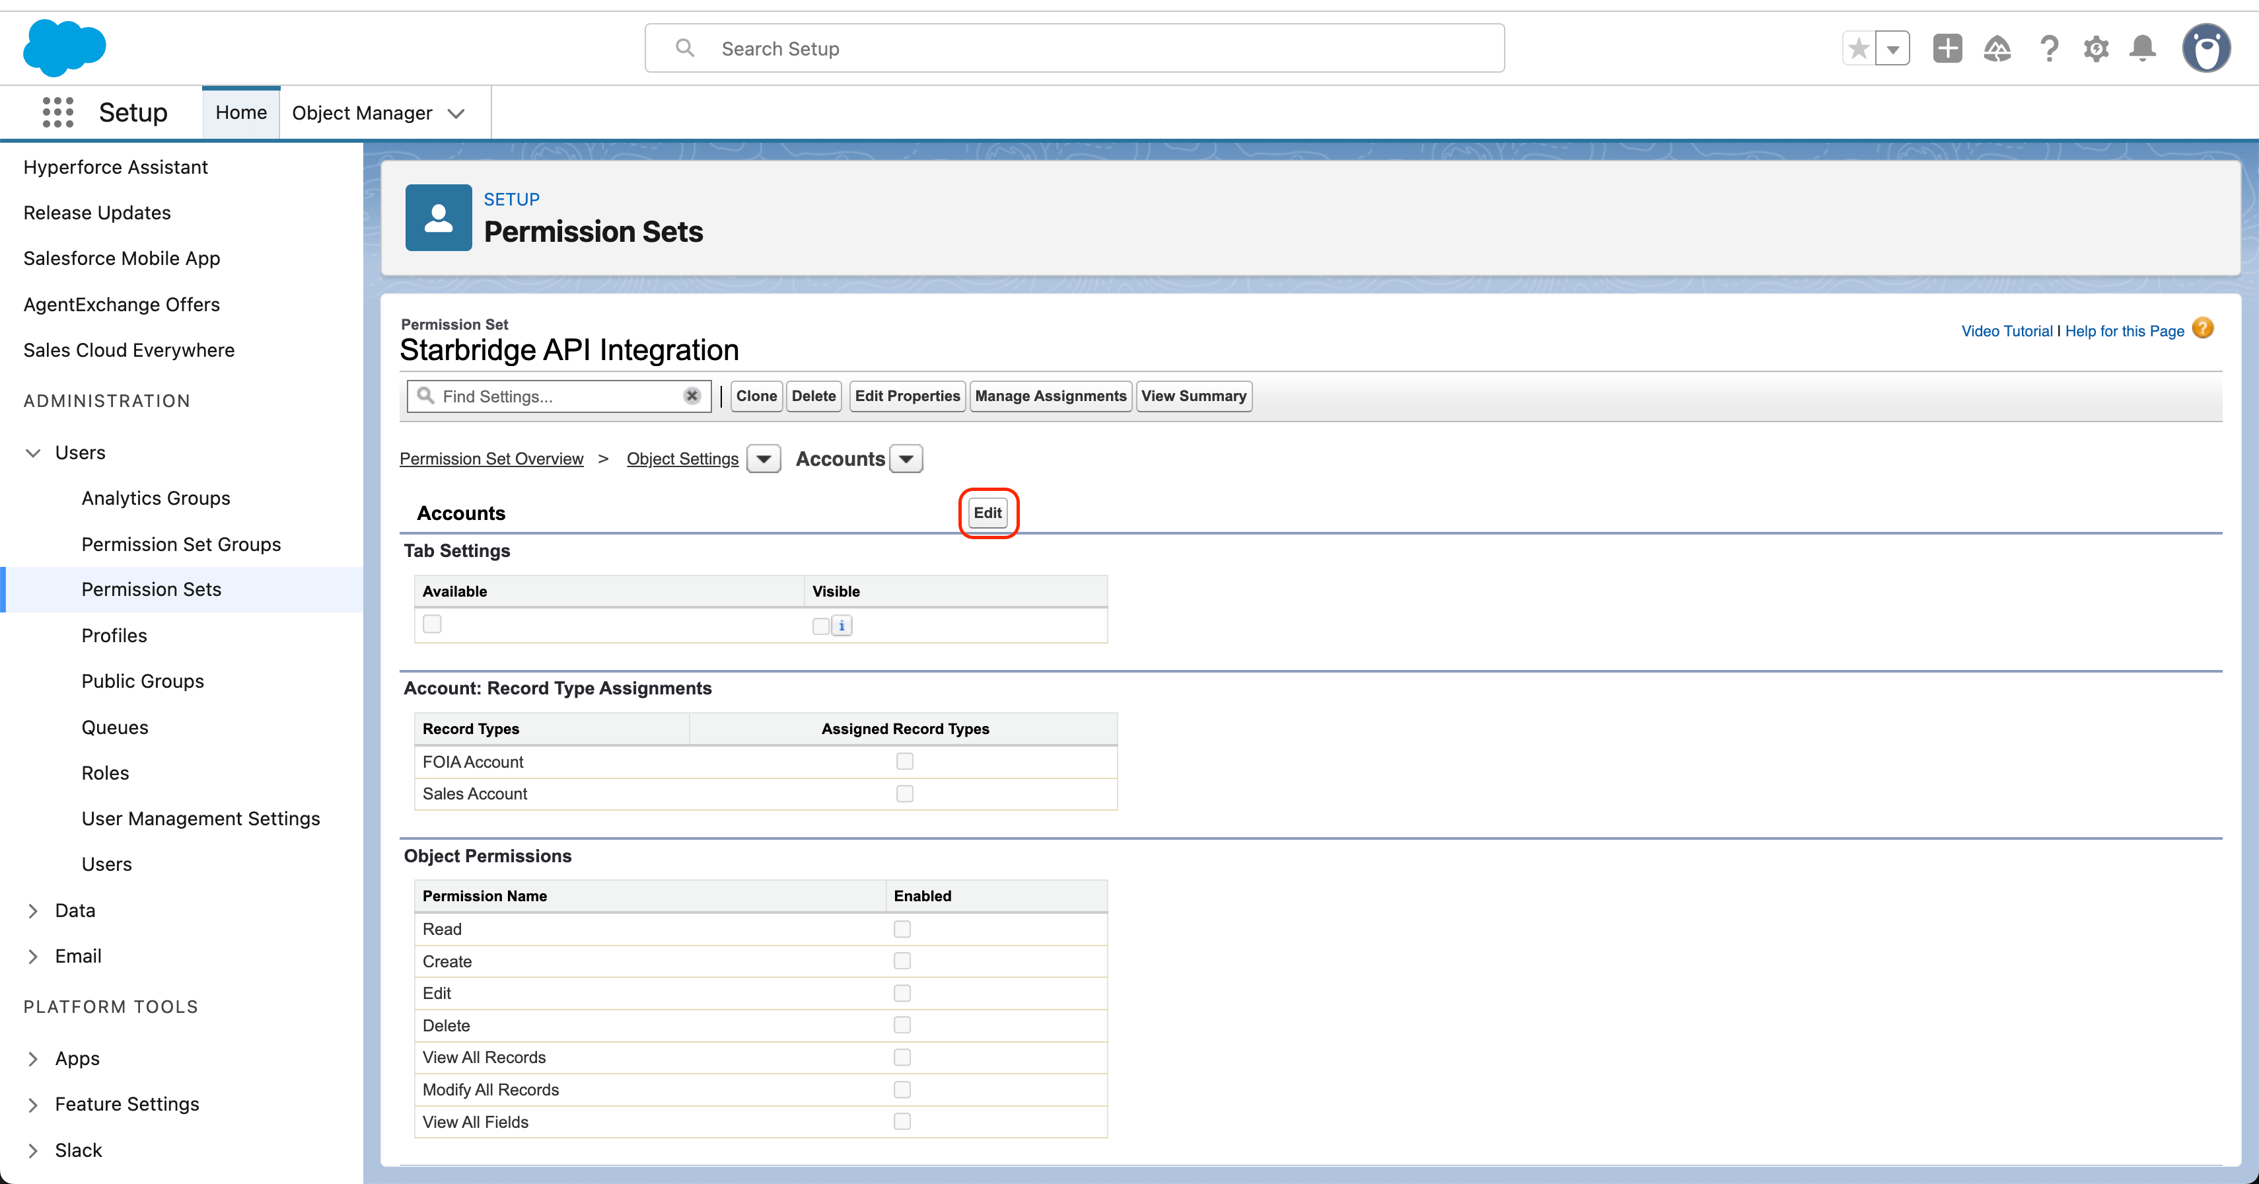
Task: Click the magnifier in Find Settings box
Action: (x=425, y=396)
